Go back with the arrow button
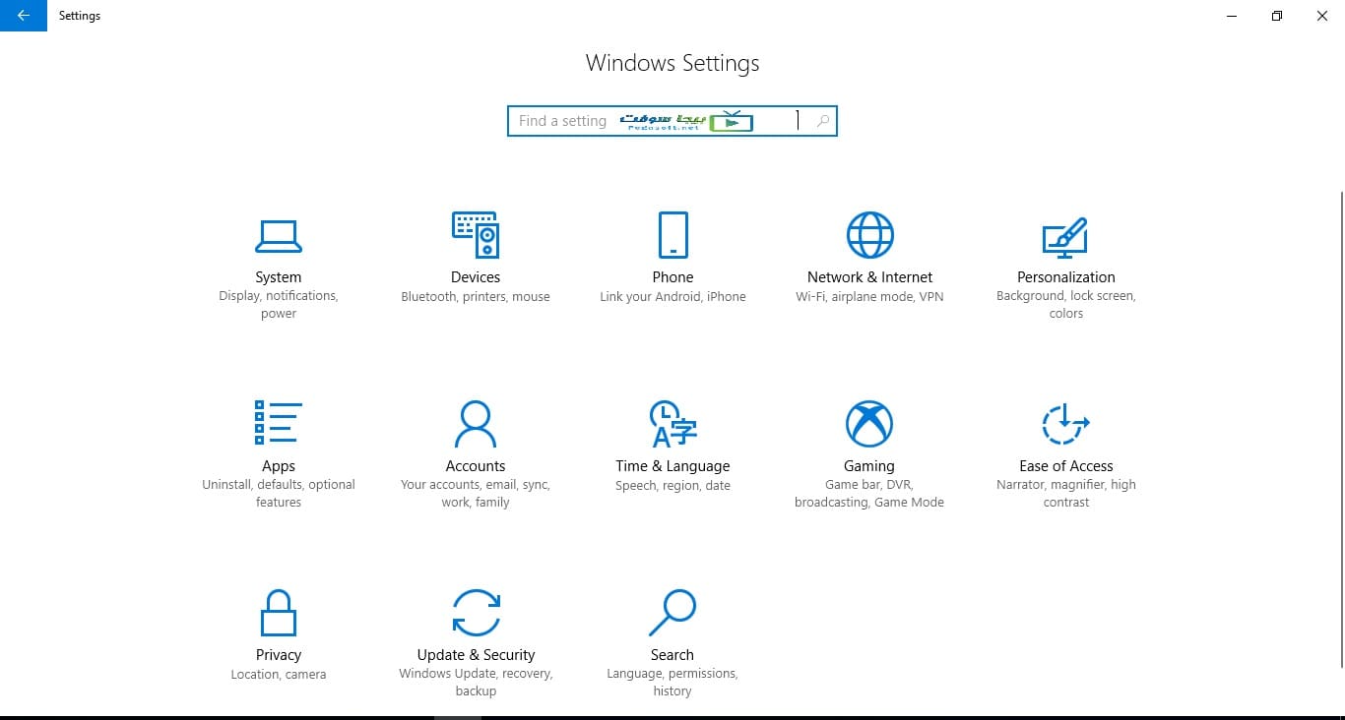The width and height of the screenshot is (1345, 720). click(x=24, y=16)
